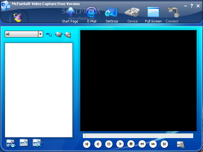
Task: Click the TV picture icon
Action: coord(37,143)
